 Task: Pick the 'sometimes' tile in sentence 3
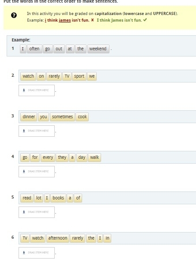[x=62, y=117]
